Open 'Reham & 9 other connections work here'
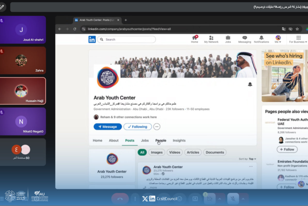This screenshot has width=308, height=206. (128, 117)
